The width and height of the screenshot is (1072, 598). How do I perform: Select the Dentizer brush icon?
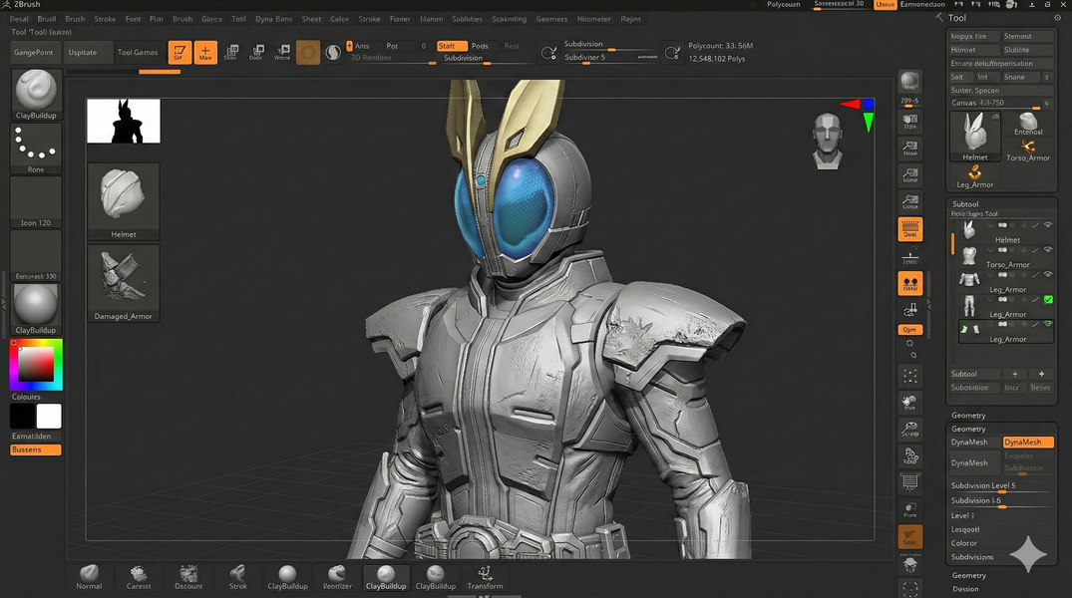click(x=338, y=574)
